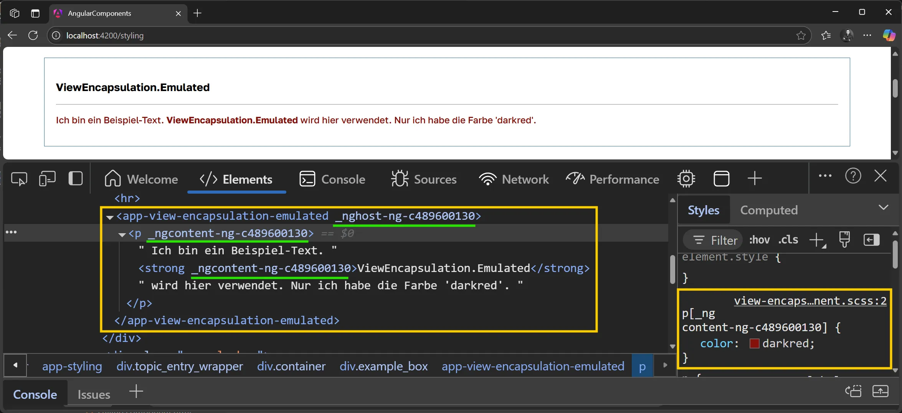Viewport: 902px width, 413px height.
Task: Open the browser profile avatar
Action: point(847,35)
